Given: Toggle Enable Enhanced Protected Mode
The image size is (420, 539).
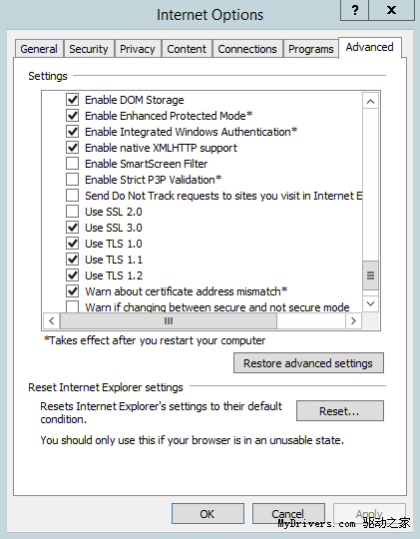Looking at the screenshot, I should pos(72,116).
